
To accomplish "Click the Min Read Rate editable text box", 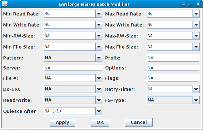I will [70, 14].
